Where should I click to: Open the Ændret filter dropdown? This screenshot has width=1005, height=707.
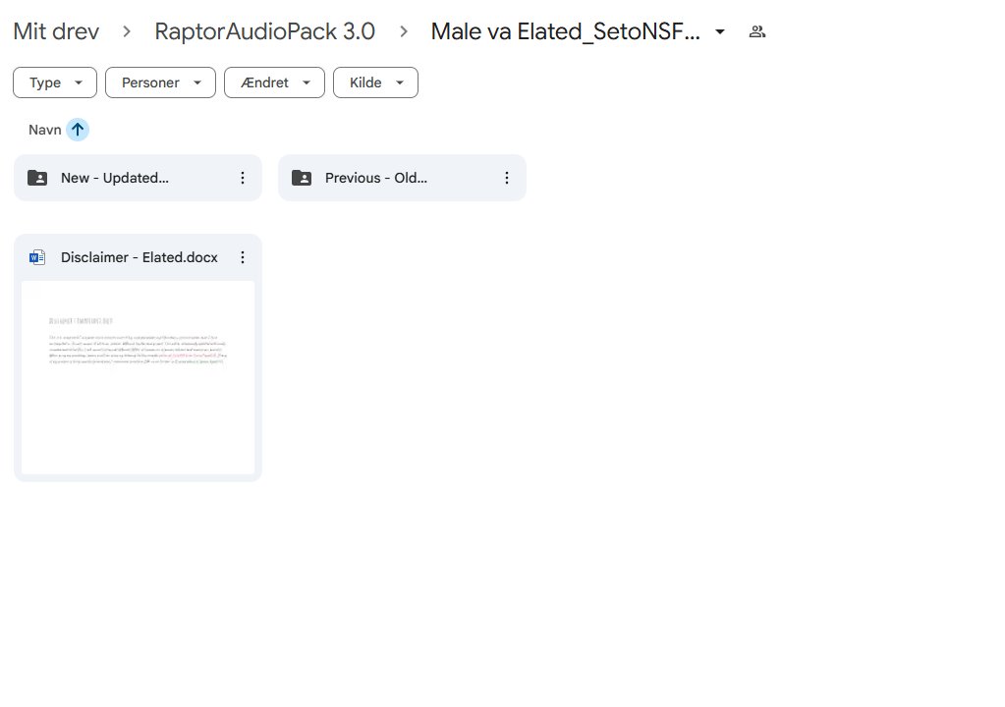click(x=274, y=82)
